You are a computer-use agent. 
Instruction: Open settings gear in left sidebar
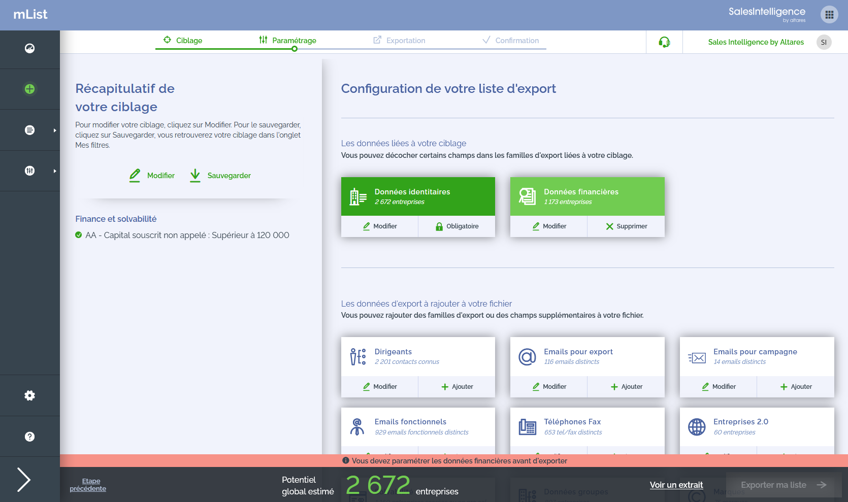click(30, 395)
